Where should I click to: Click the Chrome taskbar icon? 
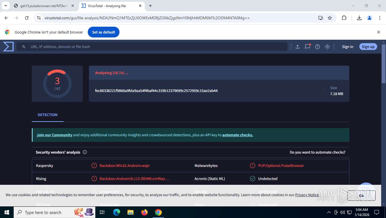158,212
